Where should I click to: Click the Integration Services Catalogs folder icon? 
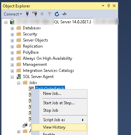point(19,71)
